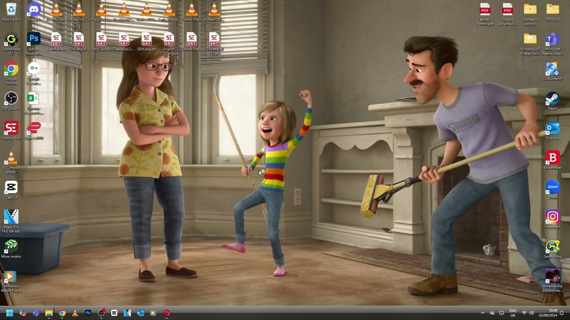Viewport: 570px width, 320px height.
Task: Open the ENG UK language switcher
Action: pyautogui.click(x=513, y=313)
